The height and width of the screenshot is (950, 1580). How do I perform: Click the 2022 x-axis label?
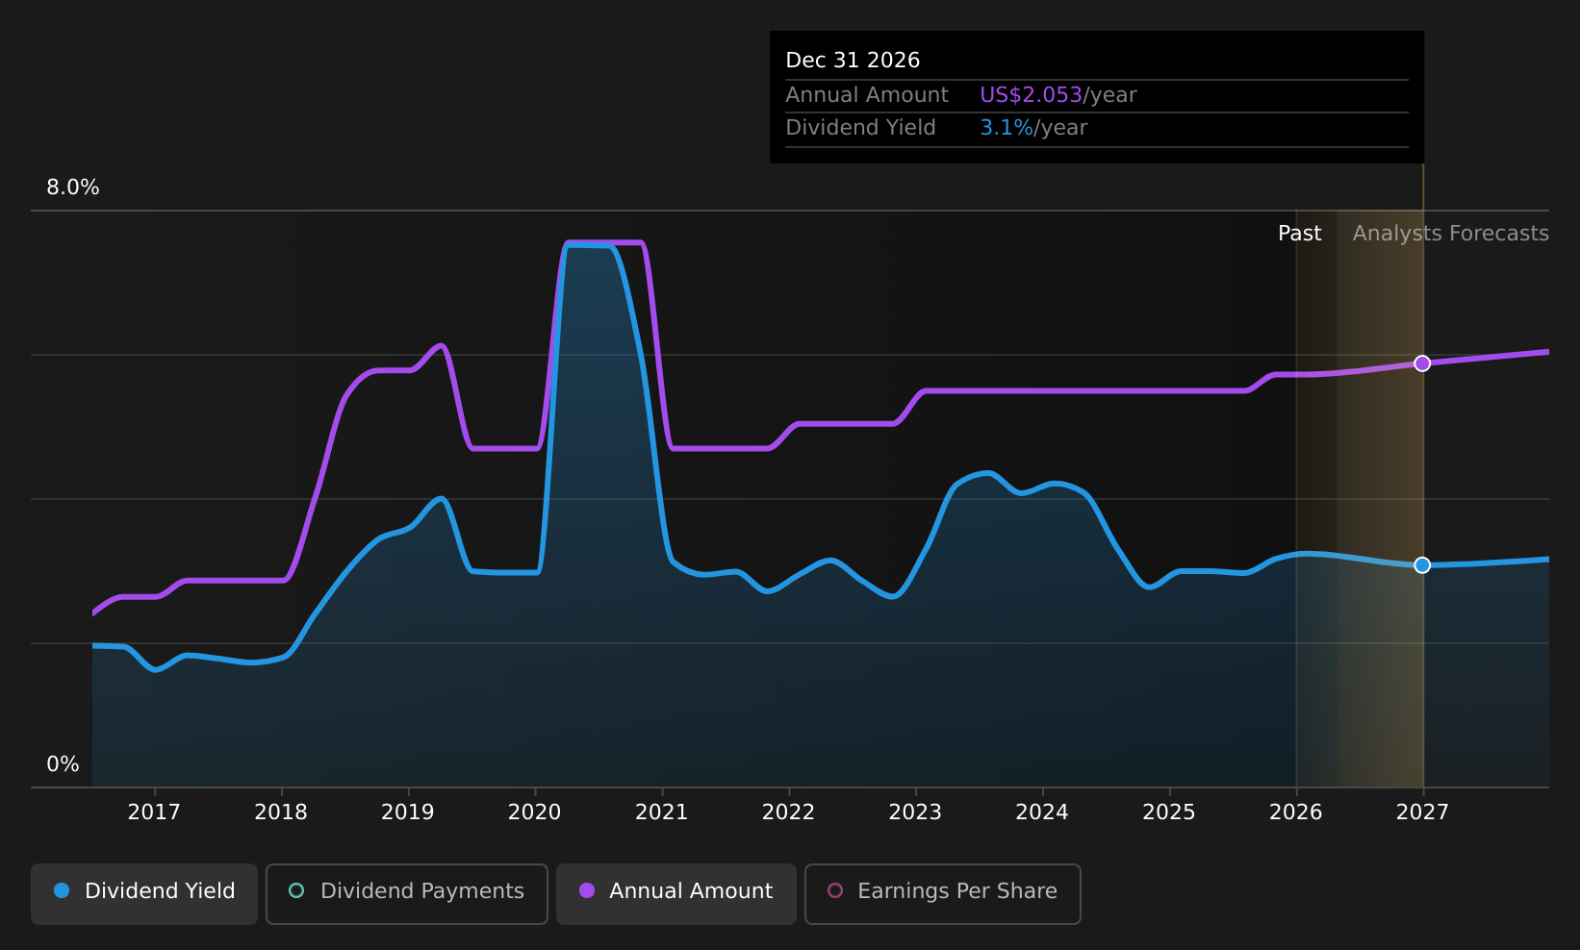click(x=789, y=812)
